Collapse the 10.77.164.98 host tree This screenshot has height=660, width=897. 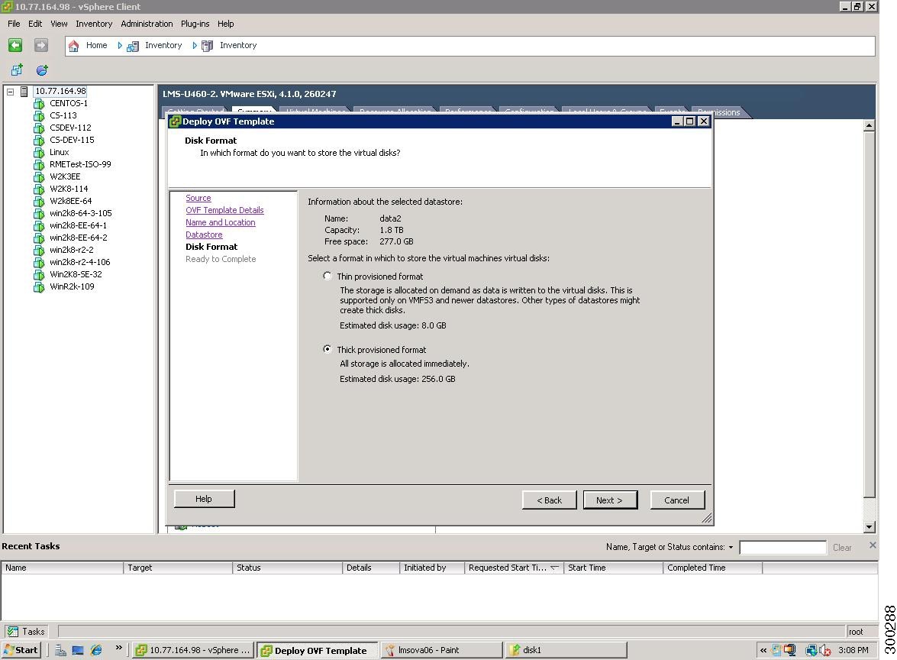pyautogui.click(x=10, y=92)
